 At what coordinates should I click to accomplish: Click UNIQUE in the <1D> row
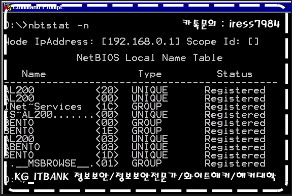tap(150, 155)
